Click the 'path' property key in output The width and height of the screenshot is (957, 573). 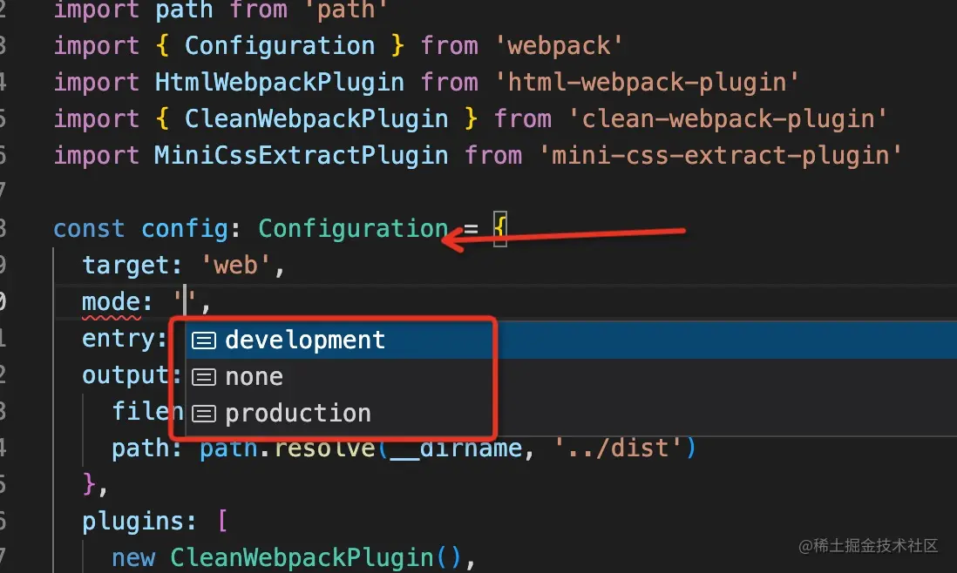(140, 448)
